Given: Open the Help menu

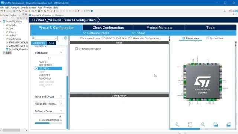Looking at the screenshot, I should pyautogui.click(x=55, y=7).
